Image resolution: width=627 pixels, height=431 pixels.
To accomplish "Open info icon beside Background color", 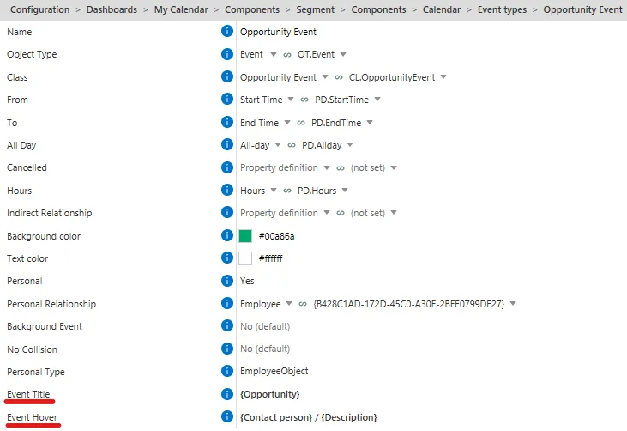I will click(227, 235).
